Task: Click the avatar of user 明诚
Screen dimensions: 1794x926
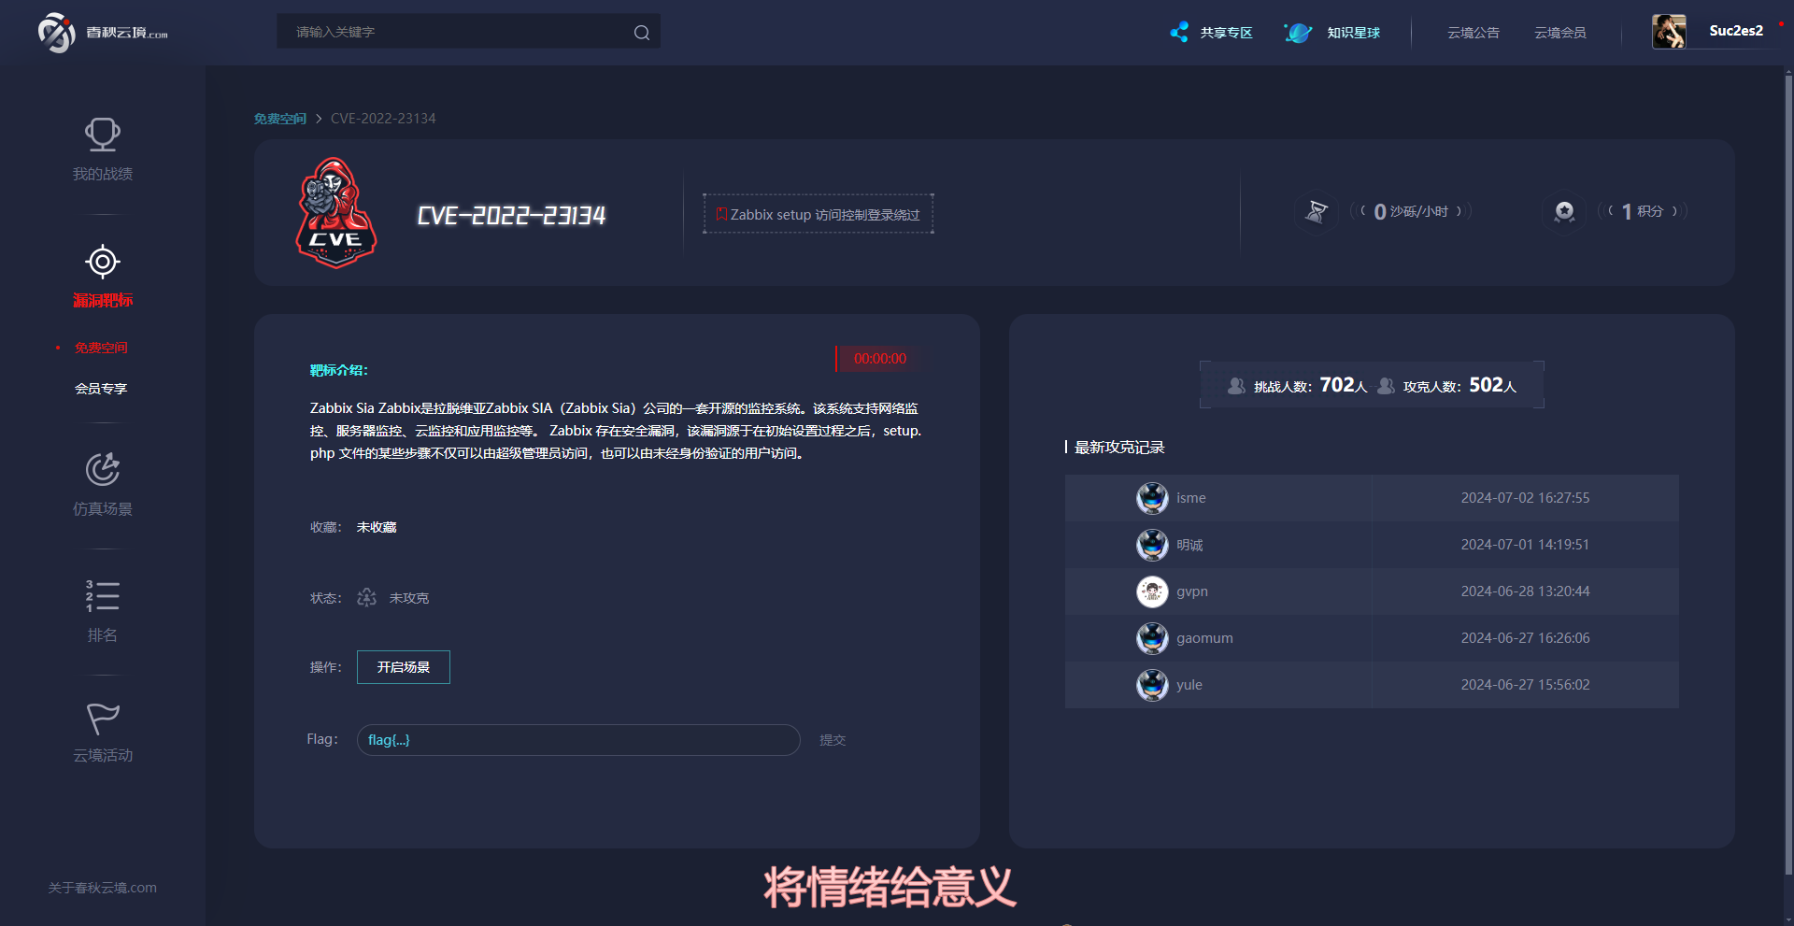Action: [1152, 545]
